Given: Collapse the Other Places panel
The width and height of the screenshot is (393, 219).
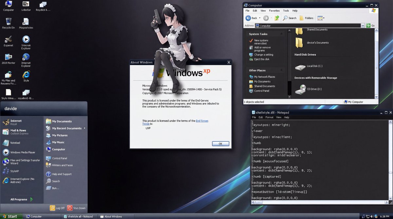Looking at the screenshot, I should 281,70.
